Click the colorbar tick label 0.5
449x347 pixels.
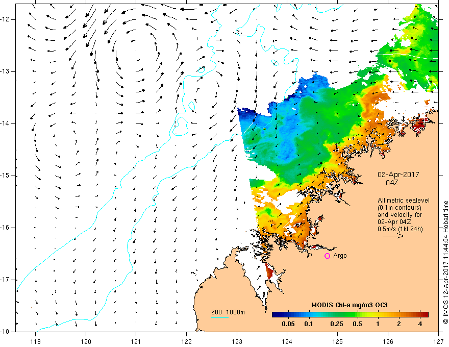point(357,324)
